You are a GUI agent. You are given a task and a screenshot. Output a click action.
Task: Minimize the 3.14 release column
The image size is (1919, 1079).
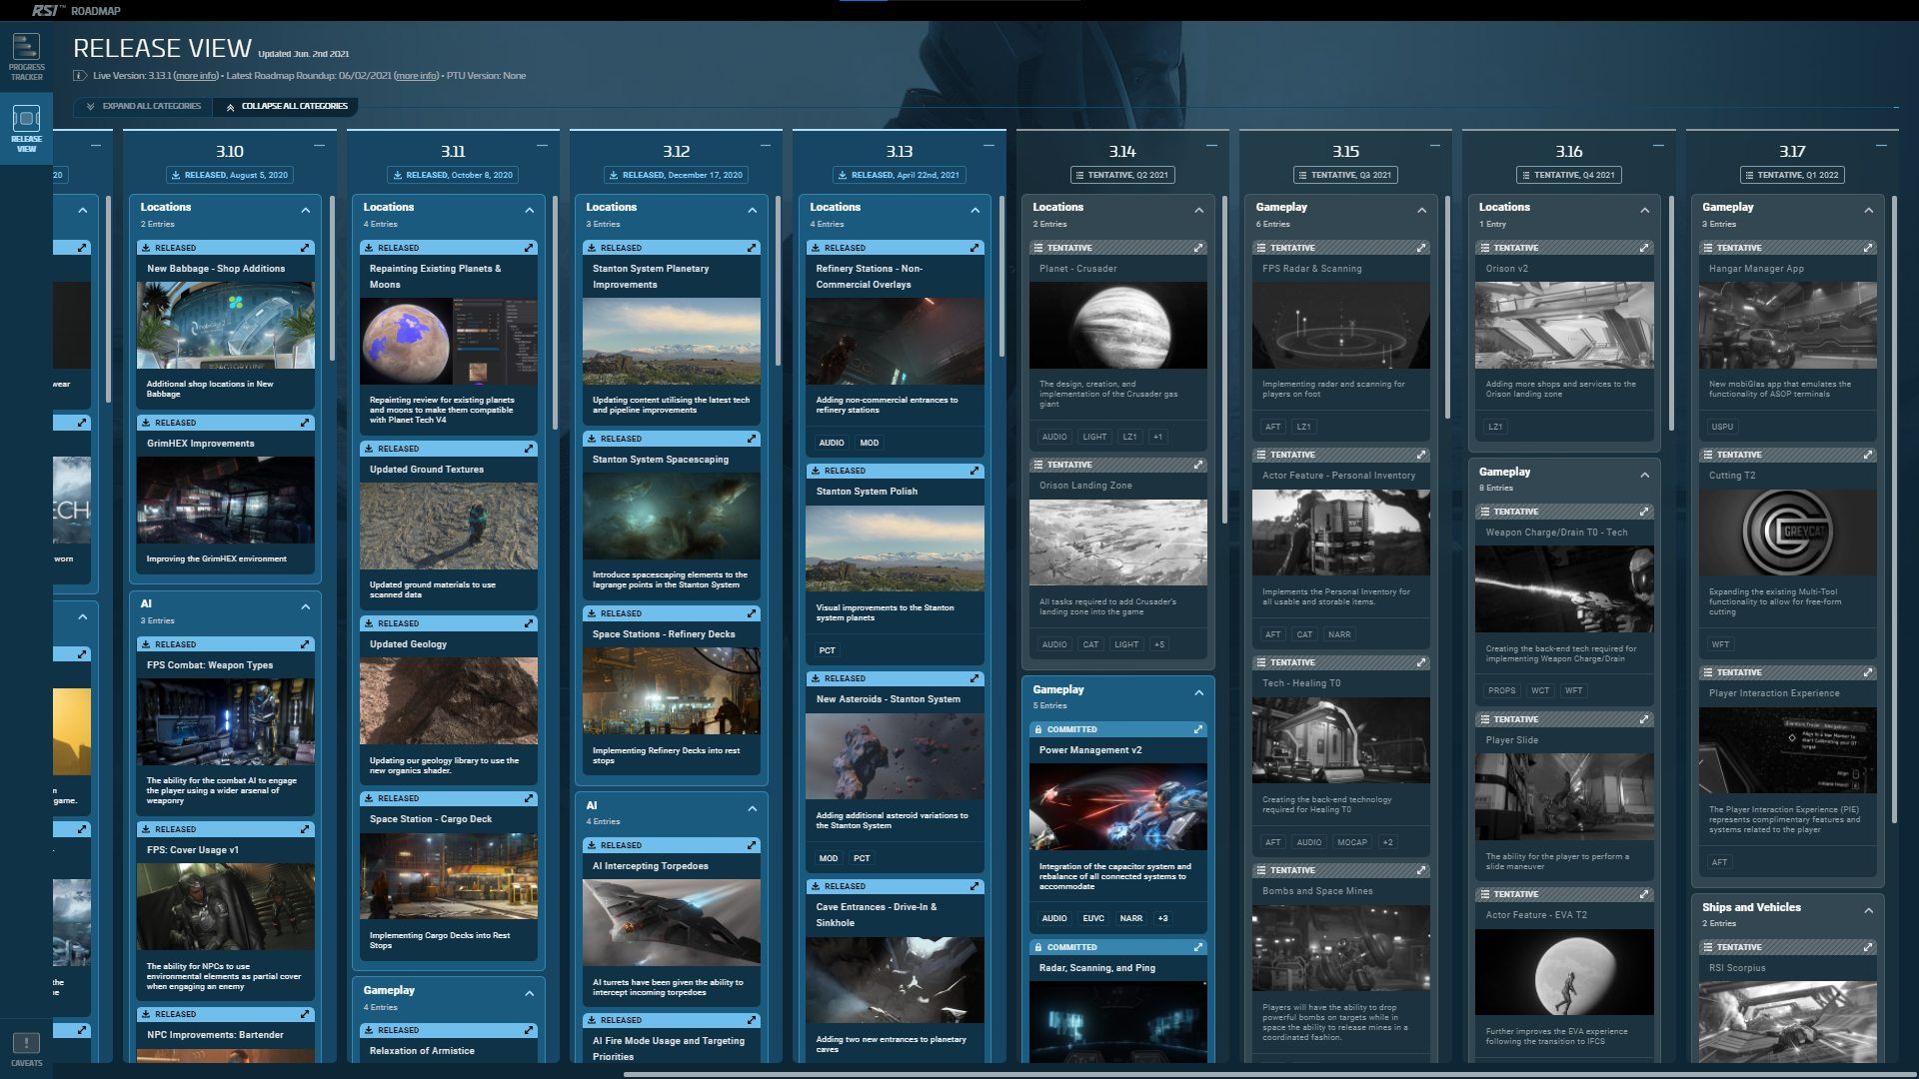tap(1211, 146)
